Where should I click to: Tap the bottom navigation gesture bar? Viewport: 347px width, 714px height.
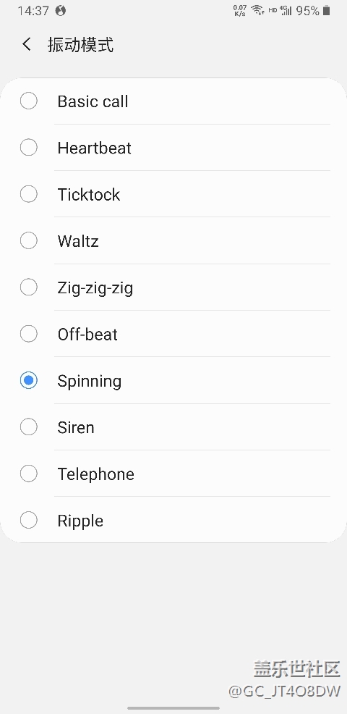pos(173,708)
